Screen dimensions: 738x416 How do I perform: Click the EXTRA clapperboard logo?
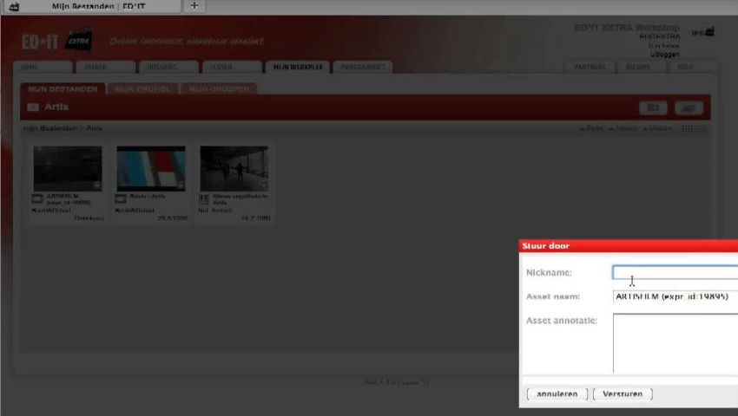79,39
